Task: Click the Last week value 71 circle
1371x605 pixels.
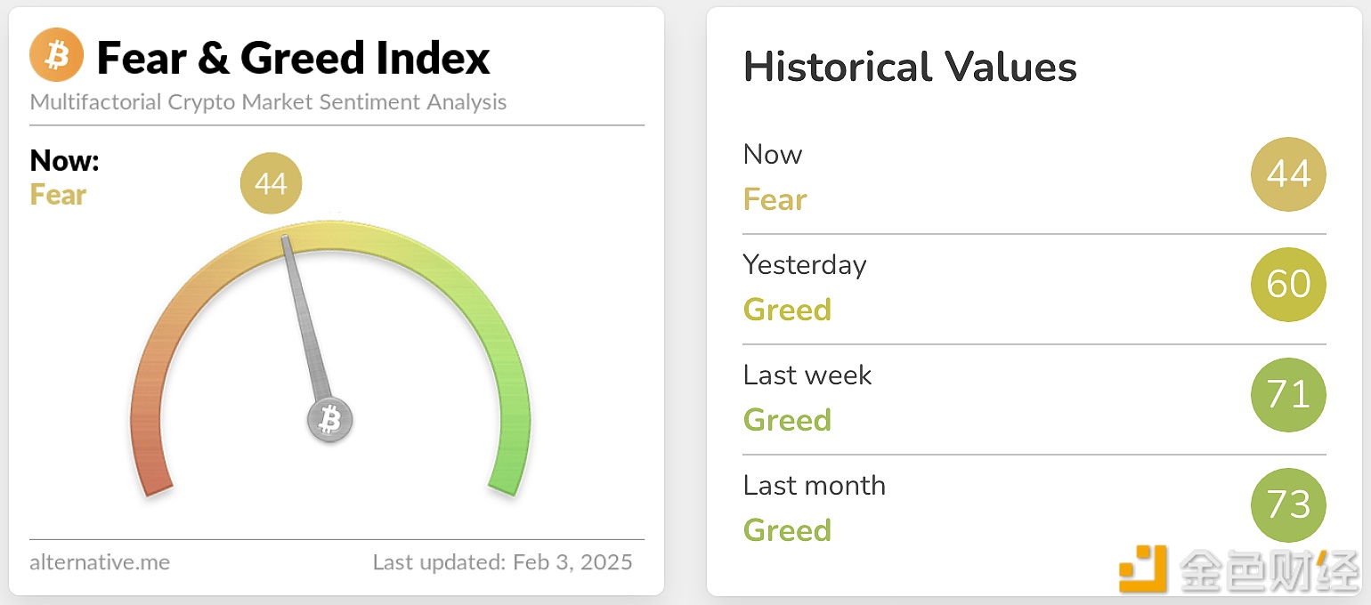Action: (1288, 395)
